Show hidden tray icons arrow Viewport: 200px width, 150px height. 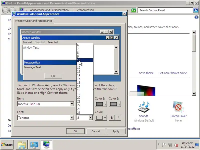tap(159, 144)
